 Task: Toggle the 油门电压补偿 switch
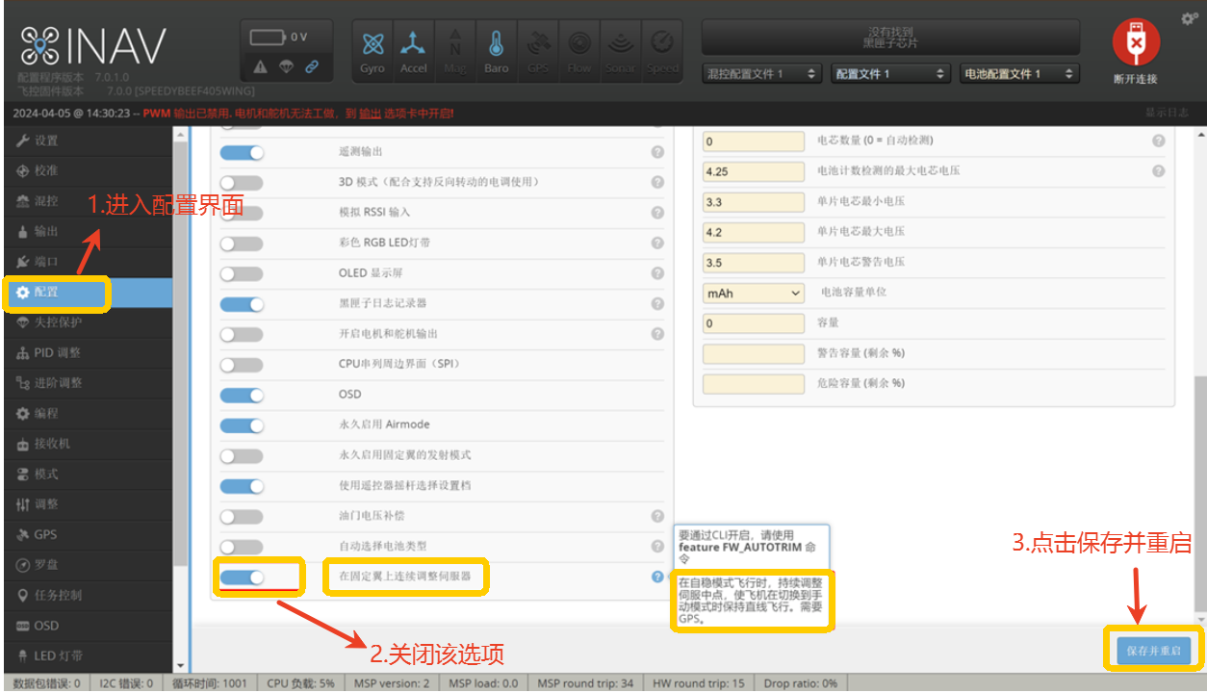pyautogui.click(x=242, y=517)
